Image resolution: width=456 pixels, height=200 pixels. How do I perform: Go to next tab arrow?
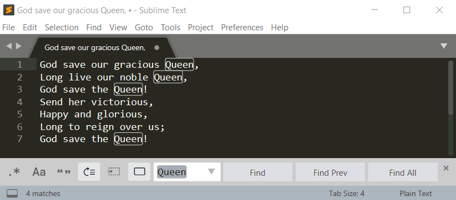19,46
